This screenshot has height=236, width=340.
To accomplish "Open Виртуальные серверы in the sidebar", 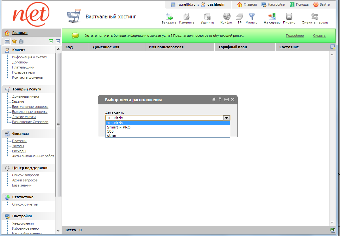I will tap(30, 107).
